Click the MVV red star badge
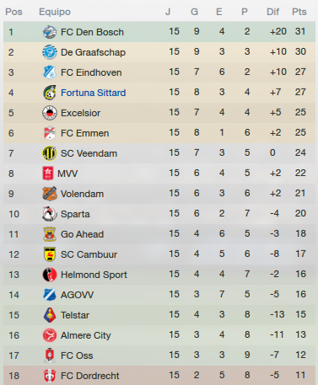The width and height of the screenshot is (318, 385). pos(48,174)
